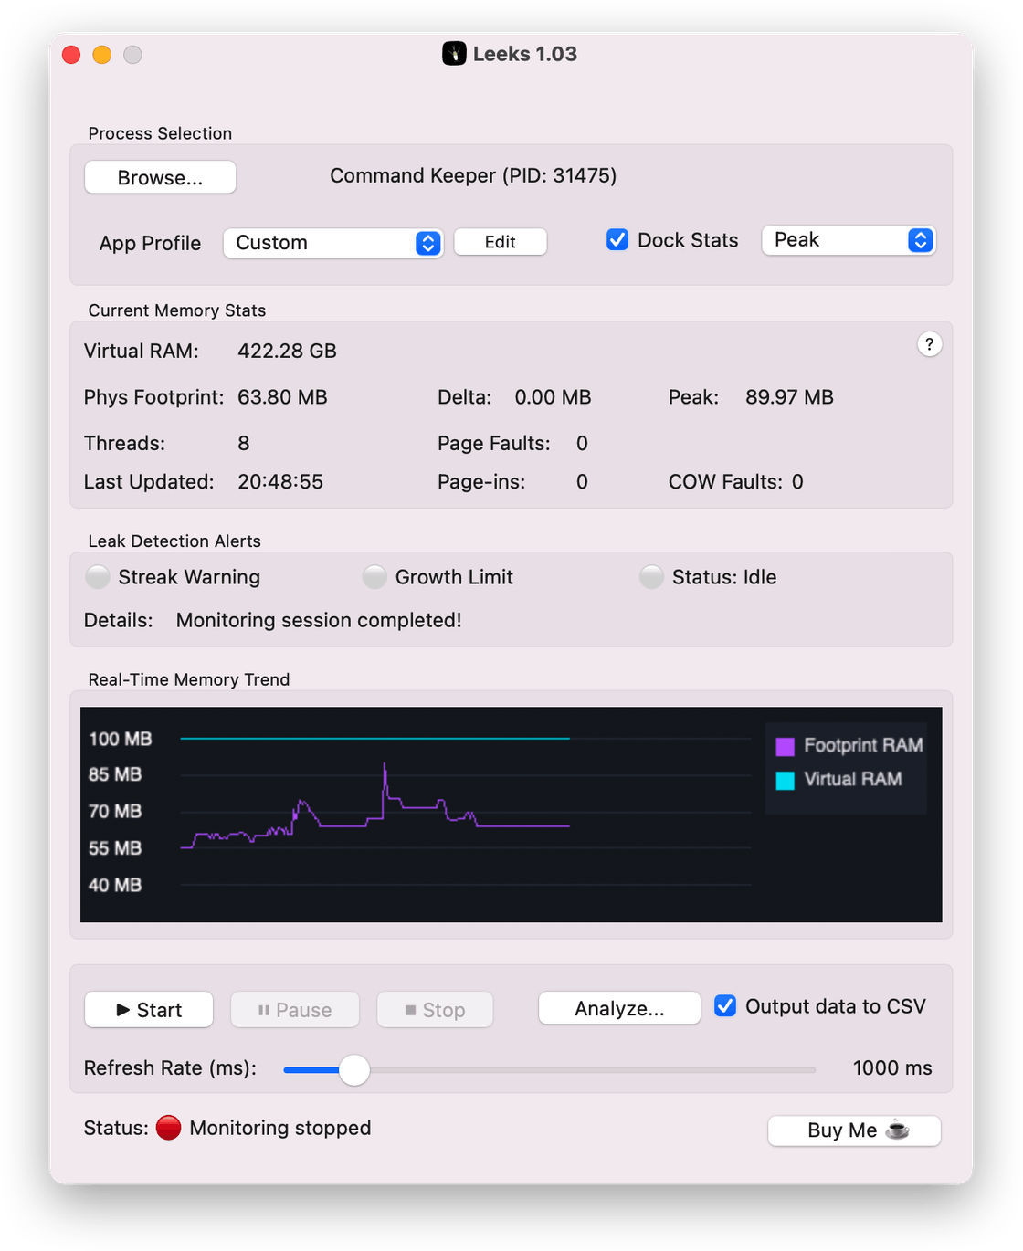Click the Buy Me coffee button

click(855, 1130)
